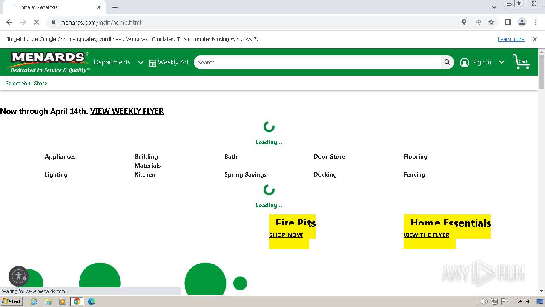Go back to previous page

[x=9, y=22]
